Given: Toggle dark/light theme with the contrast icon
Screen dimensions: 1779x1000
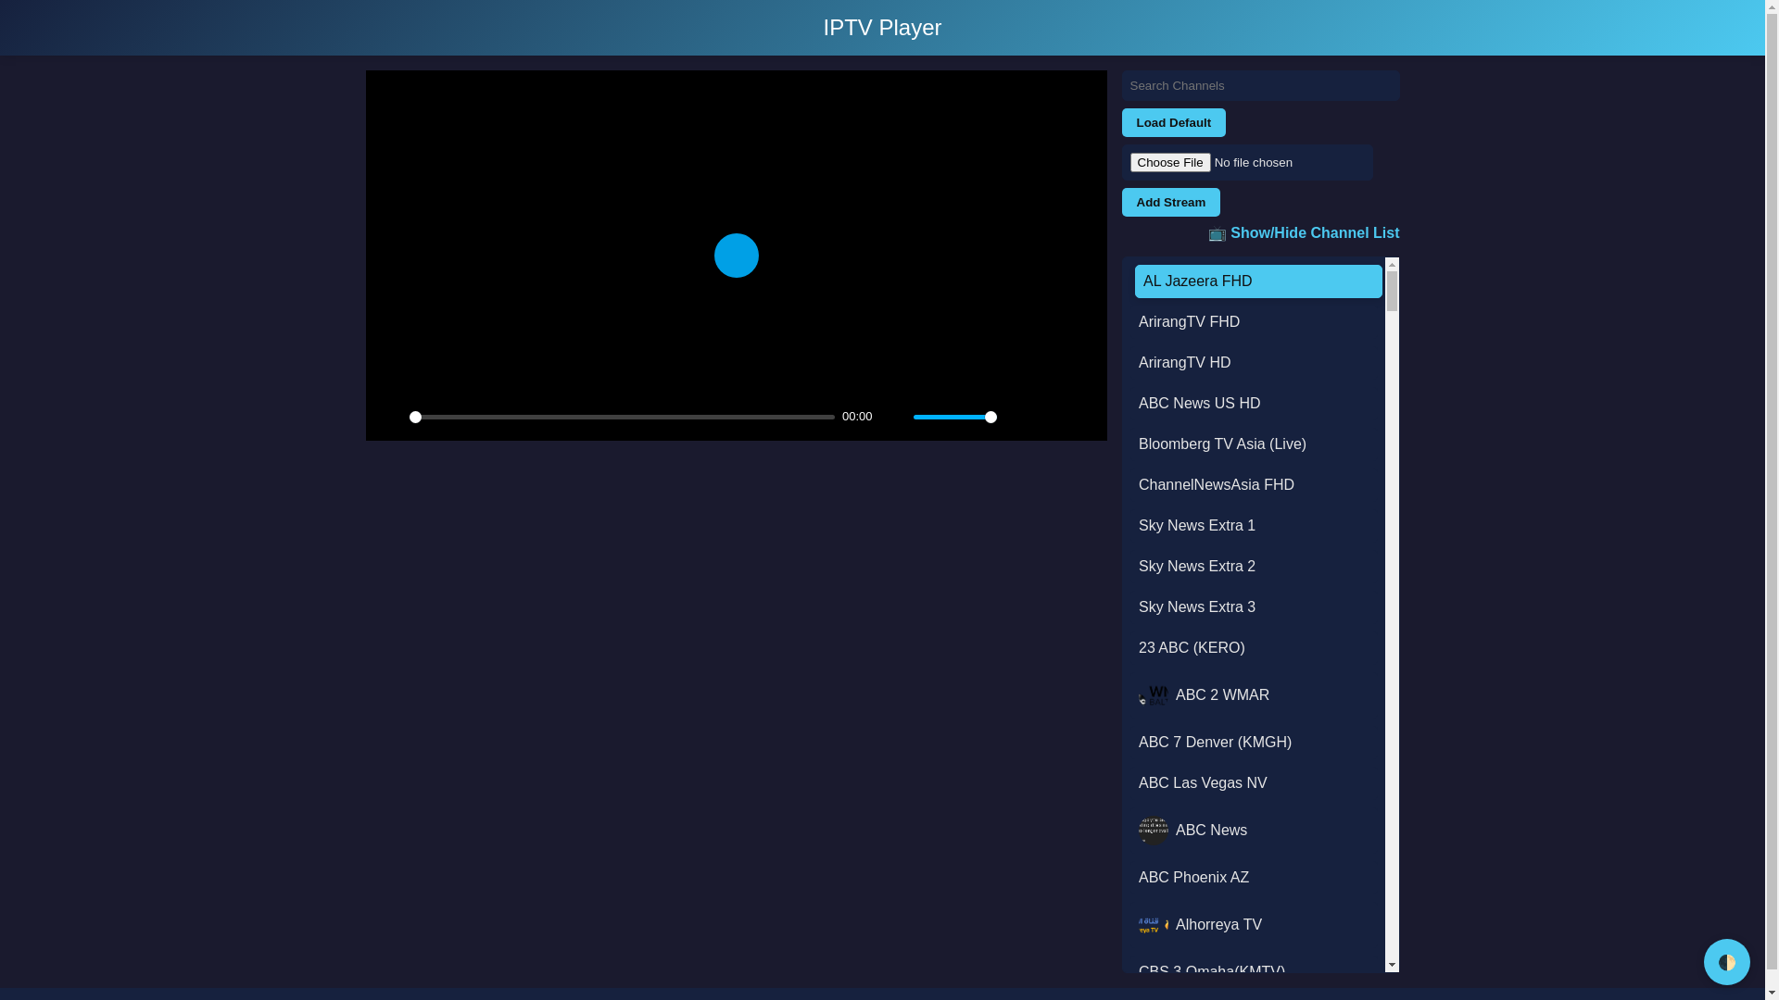Looking at the screenshot, I should pos(1726,962).
